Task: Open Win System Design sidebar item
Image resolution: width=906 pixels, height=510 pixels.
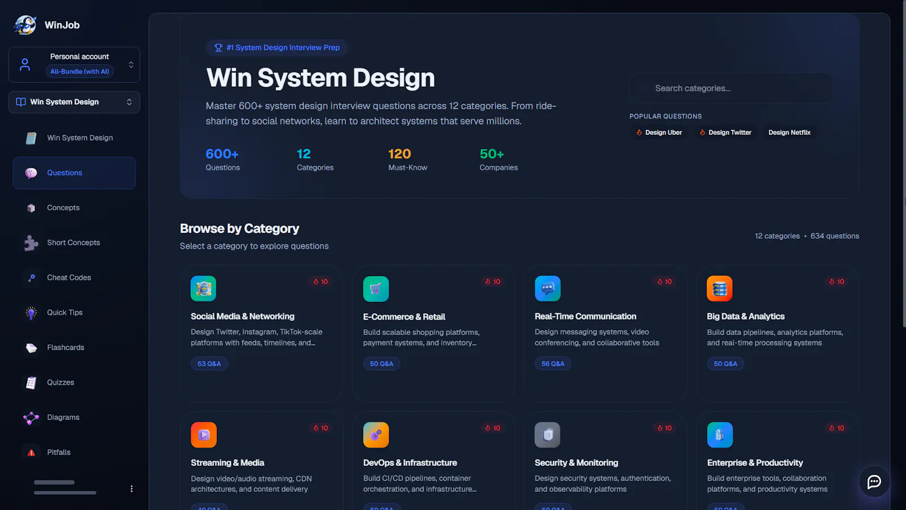Action: pos(74,138)
